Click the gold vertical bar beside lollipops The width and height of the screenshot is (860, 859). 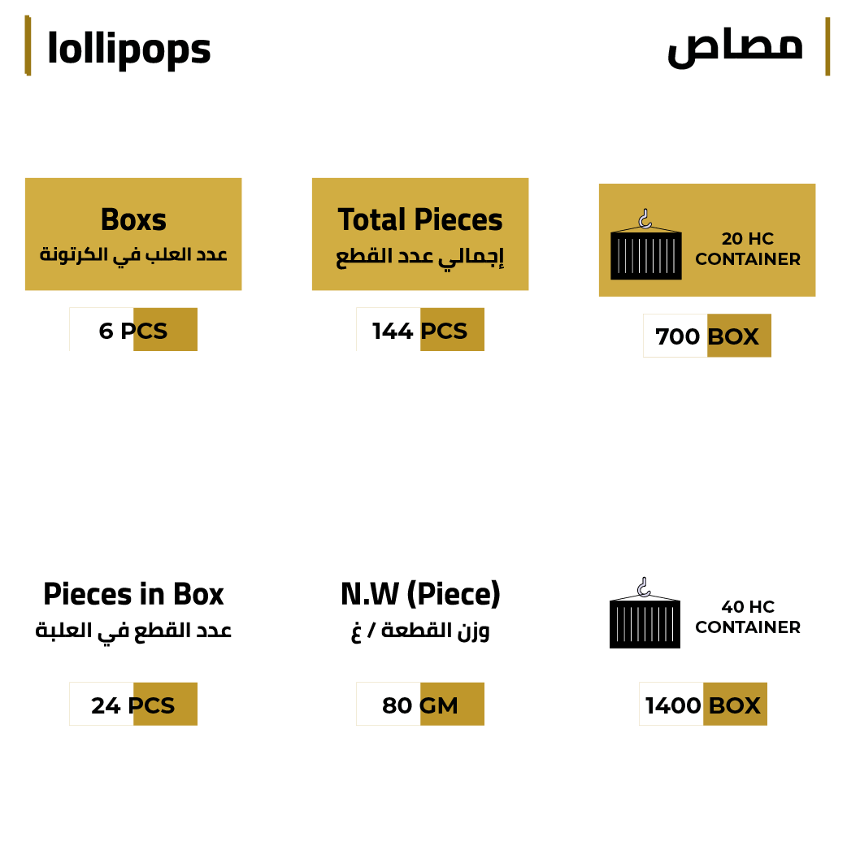pyautogui.click(x=28, y=46)
